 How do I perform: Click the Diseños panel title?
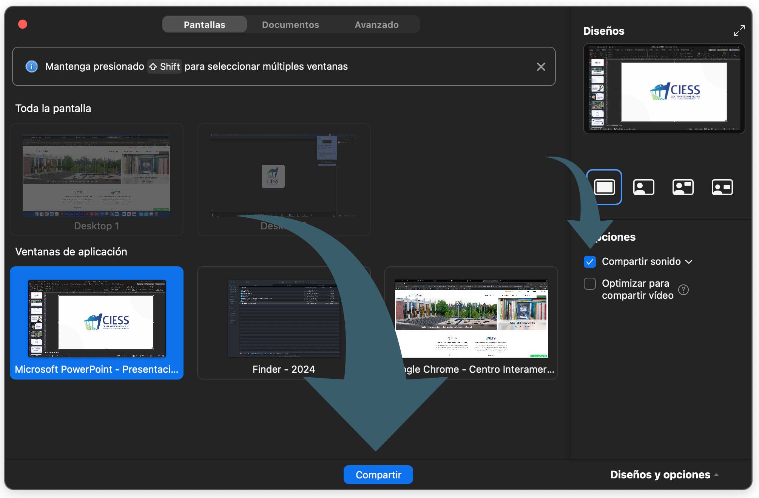pyautogui.click(x=603, y=31)
